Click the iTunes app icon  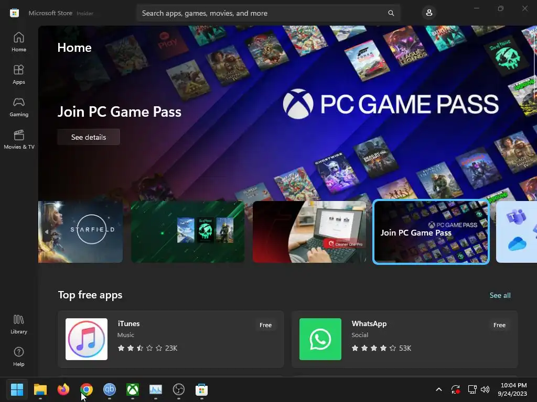[x=87, y=339]
